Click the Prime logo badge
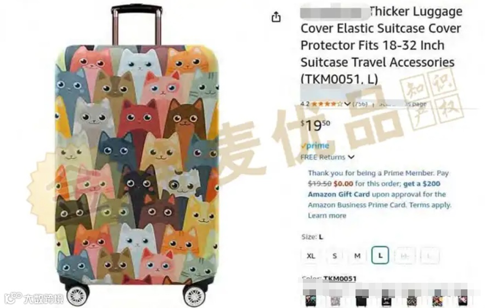 (x=315, y=145)
